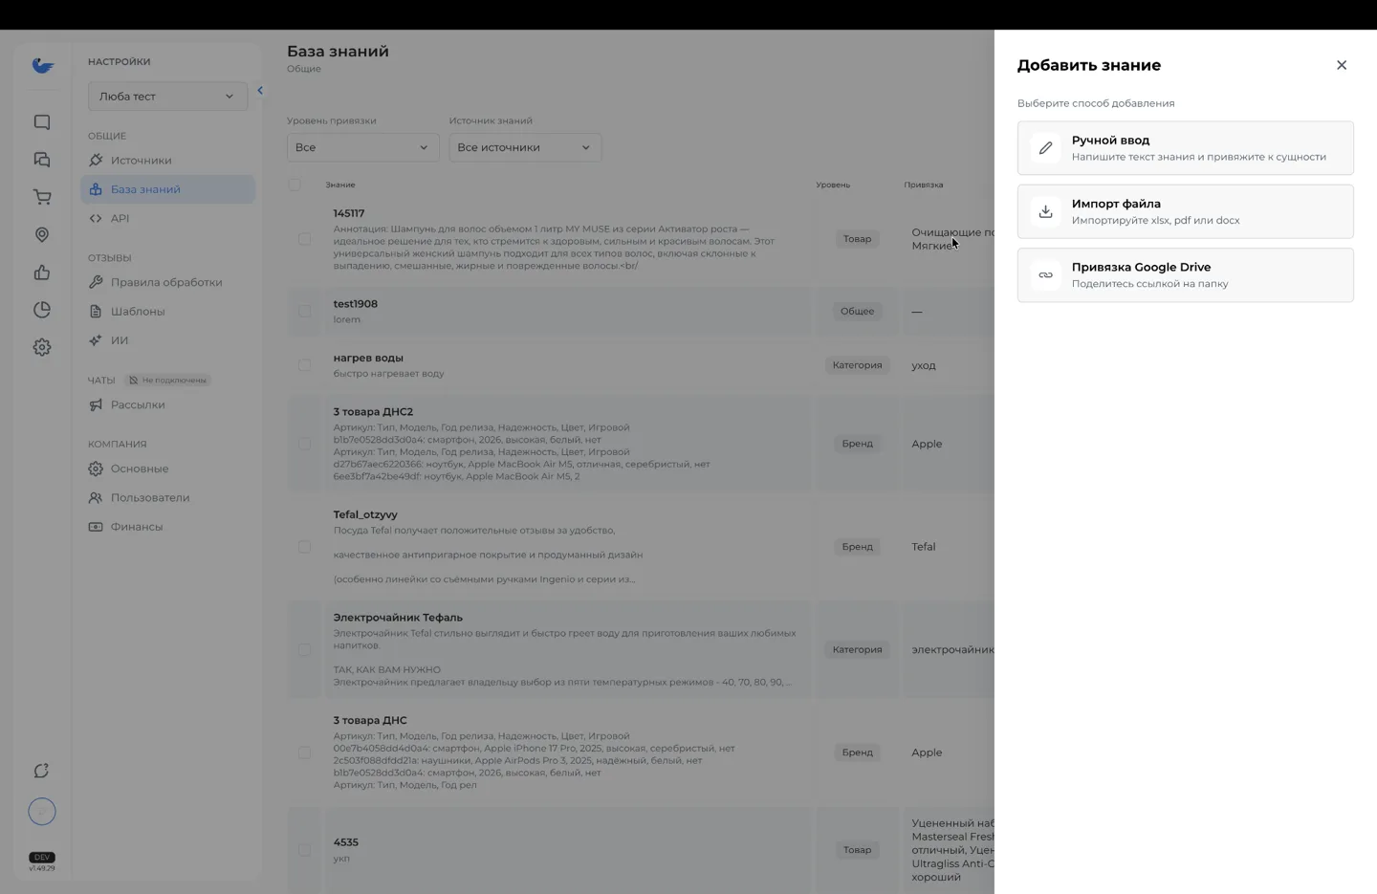Click the refresh chat icon near sidebar bottom
This screenshot has width=1377, height=894.
click(42, 771)
